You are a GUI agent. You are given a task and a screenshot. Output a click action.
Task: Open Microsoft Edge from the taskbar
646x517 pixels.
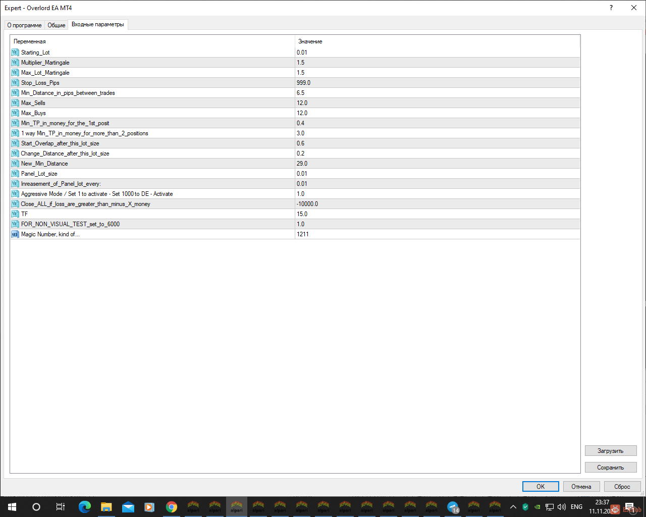(84, 507)
